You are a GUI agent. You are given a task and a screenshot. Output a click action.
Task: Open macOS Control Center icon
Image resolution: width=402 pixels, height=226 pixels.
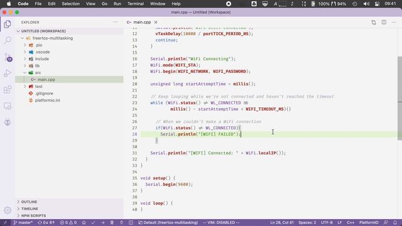click(377, 4)
